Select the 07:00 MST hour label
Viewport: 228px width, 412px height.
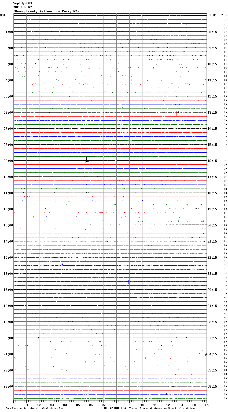click(8, 129)
